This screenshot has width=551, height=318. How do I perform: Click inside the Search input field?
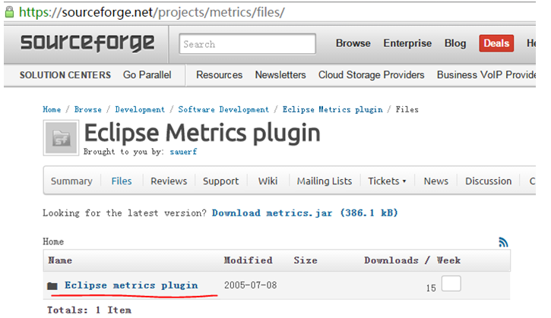pos(248,44)
